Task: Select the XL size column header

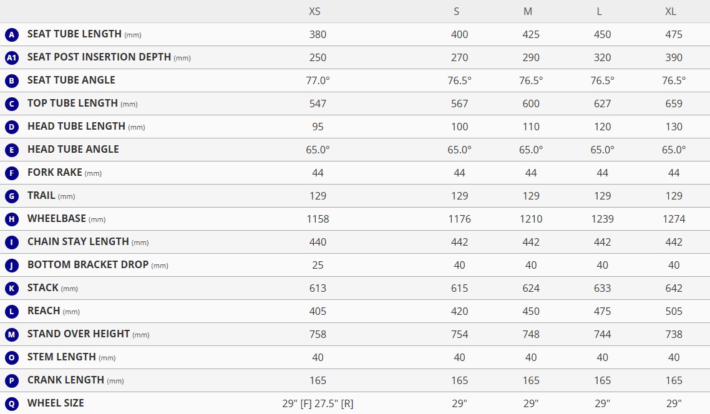Action: (x=671, y=11)
